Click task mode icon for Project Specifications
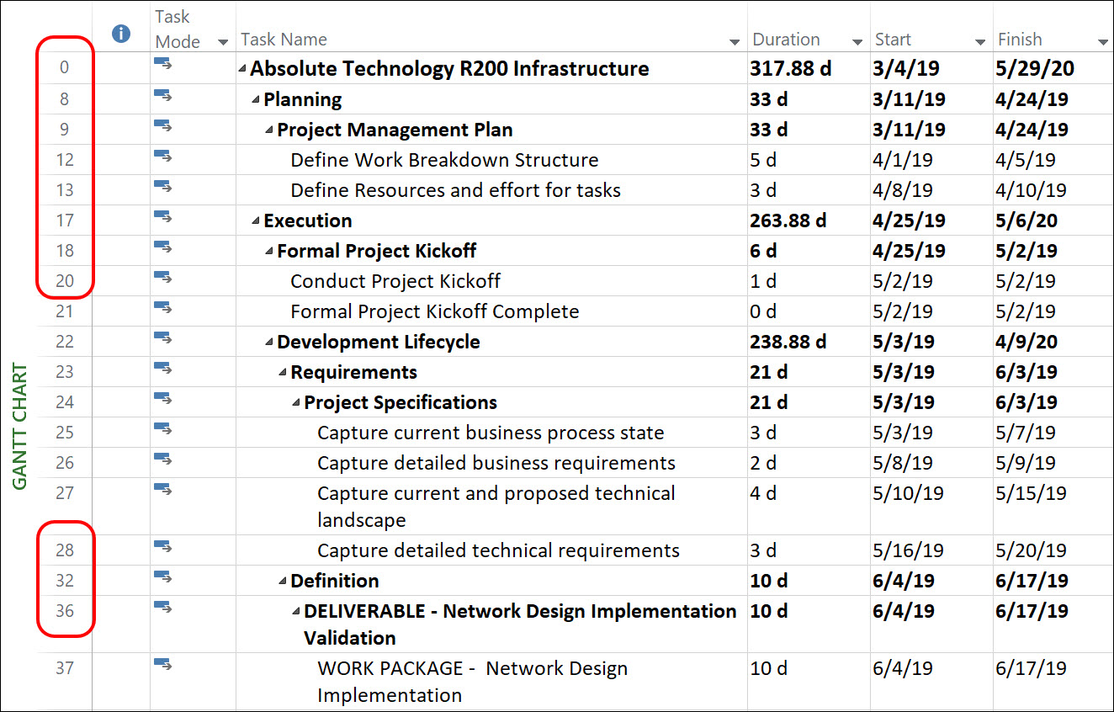Image resolution: width=1114 pixels, height=712 pixels. 162,398
